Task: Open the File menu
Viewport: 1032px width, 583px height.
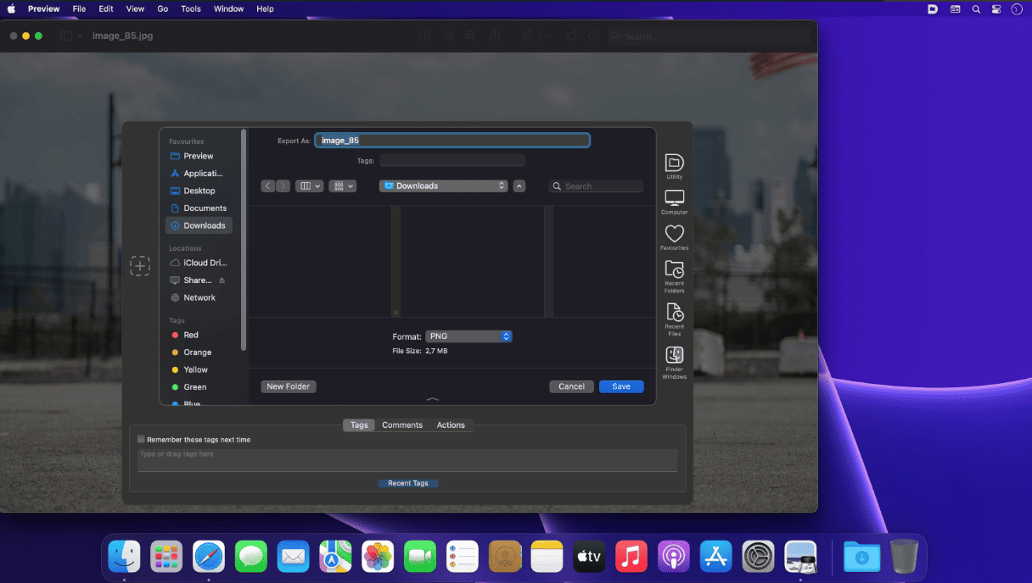Action: coord(79,8)
